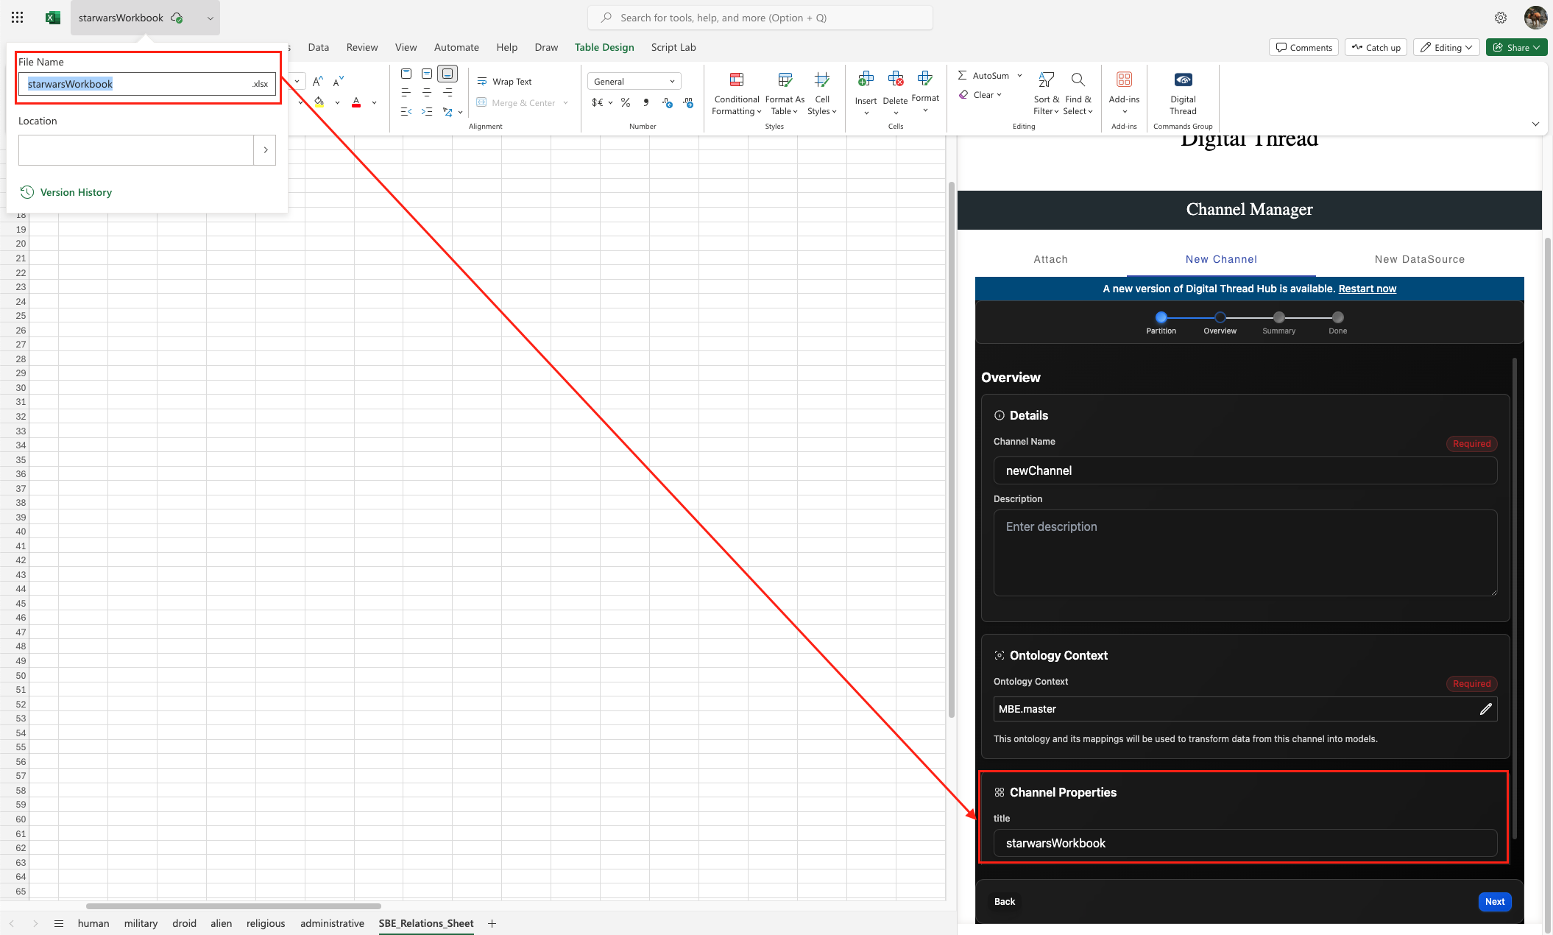The width and height of the screenshot is (1553, 935).
Task: Open Find & Select magnifier icon
Action: tap(1078, 80)
